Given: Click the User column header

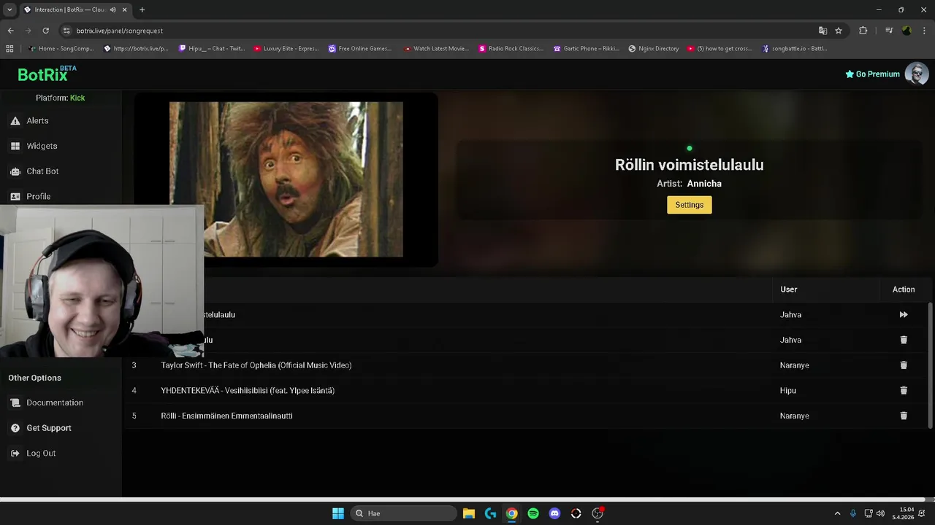Looking at the screenshot, I should pyautogui.click(x=788, y=289).
